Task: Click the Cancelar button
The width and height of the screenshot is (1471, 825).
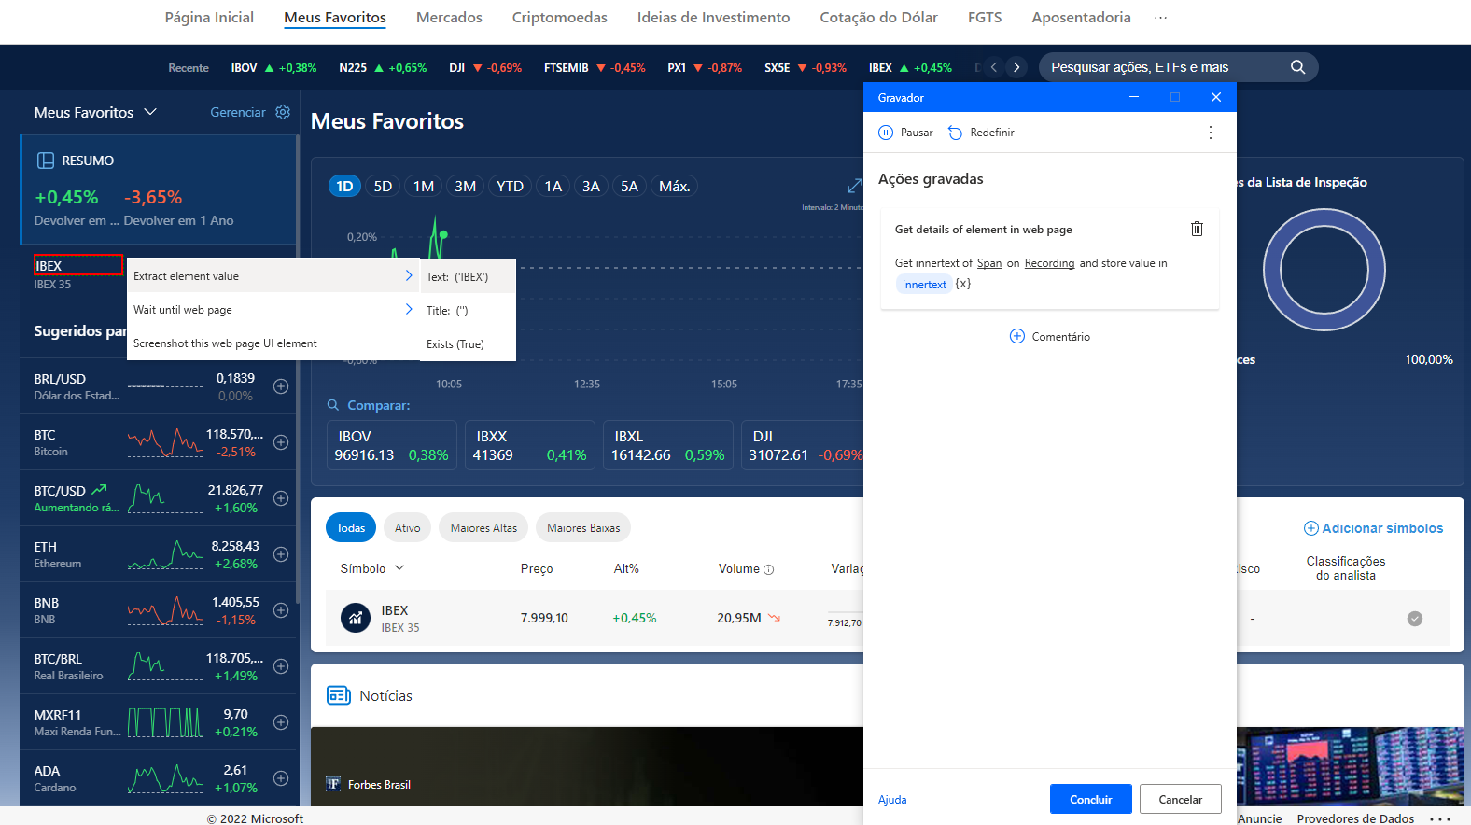Action: (x=1181, y=799)
